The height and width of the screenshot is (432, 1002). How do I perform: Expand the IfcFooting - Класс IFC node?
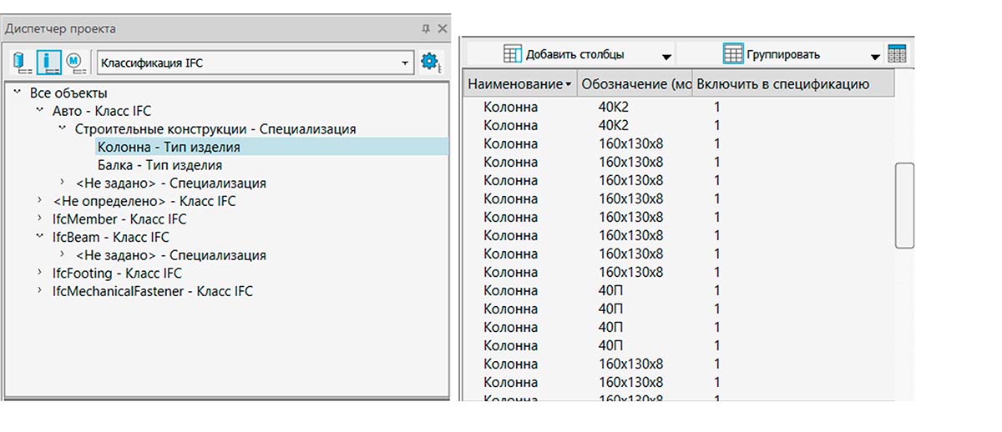pyautogui.click(x=40, y=274)
